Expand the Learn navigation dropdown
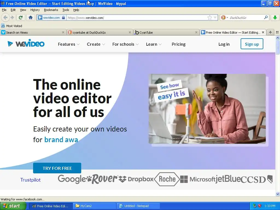280x210 pixels. (x=154, y=44)
